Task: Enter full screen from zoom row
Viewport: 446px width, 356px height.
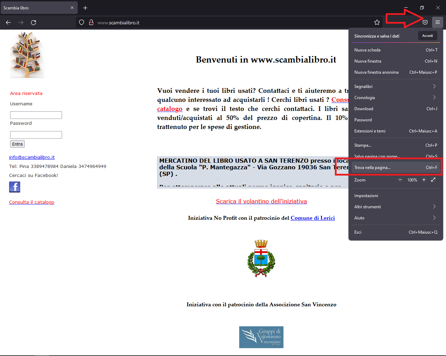Action: click(x=433, y=180)
